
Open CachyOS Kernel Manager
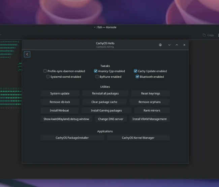coord(138,138)
